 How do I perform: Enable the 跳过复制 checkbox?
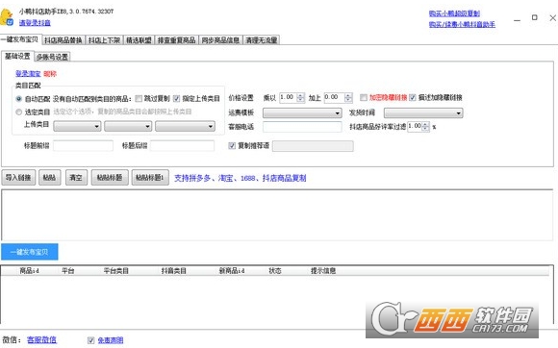[x=139, y=98]
